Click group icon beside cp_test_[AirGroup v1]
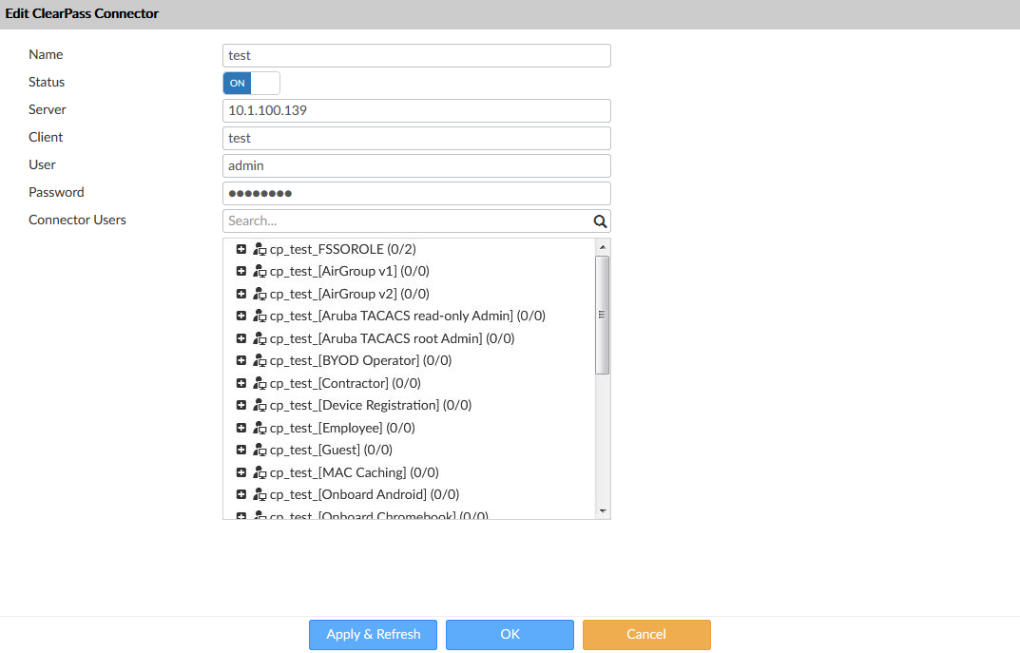 point(260,271)
